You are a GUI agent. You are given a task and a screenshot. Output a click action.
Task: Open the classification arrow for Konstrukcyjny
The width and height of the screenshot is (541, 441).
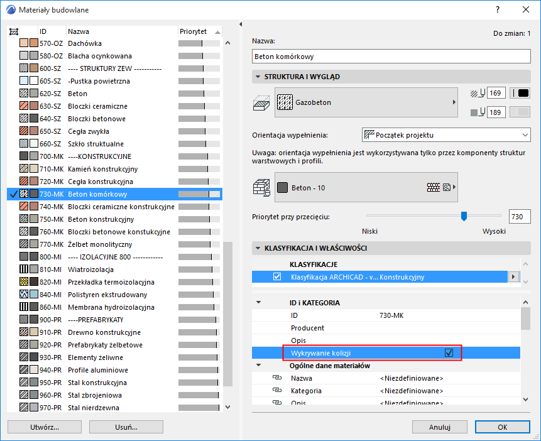pos(513,277)
